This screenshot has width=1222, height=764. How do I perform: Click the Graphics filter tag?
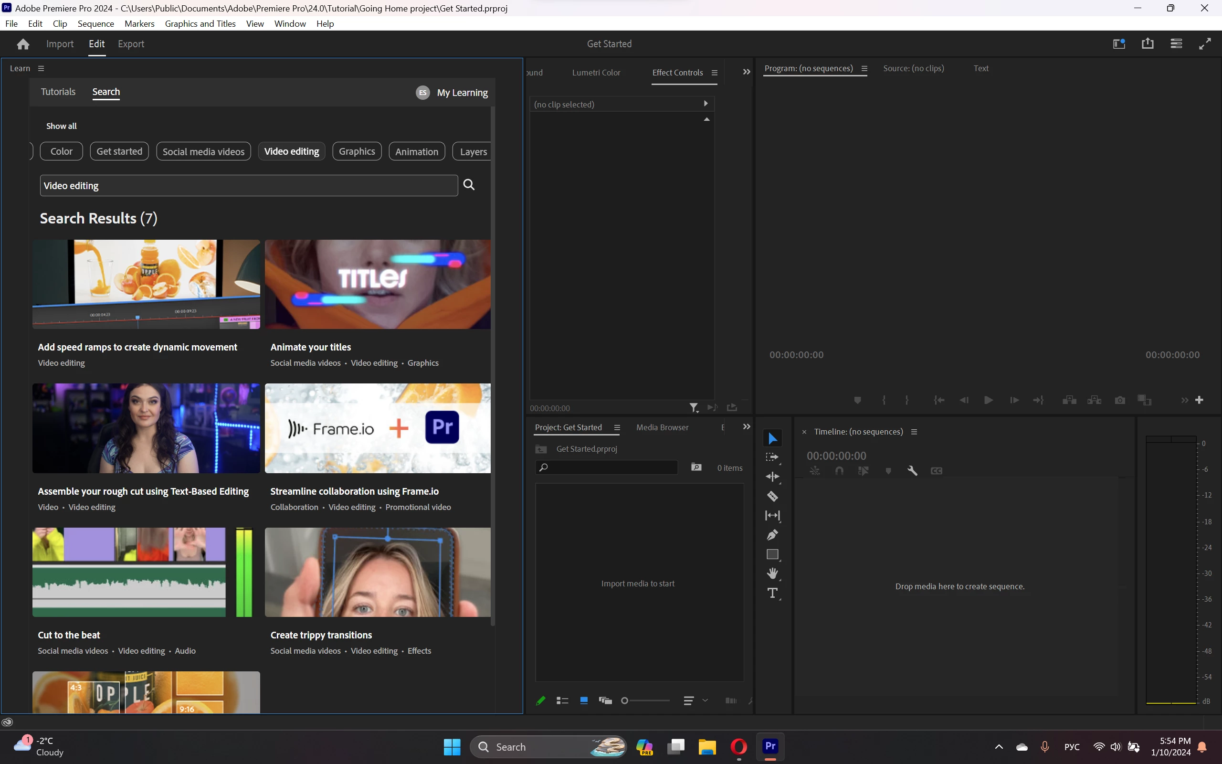tap(357, 151)
